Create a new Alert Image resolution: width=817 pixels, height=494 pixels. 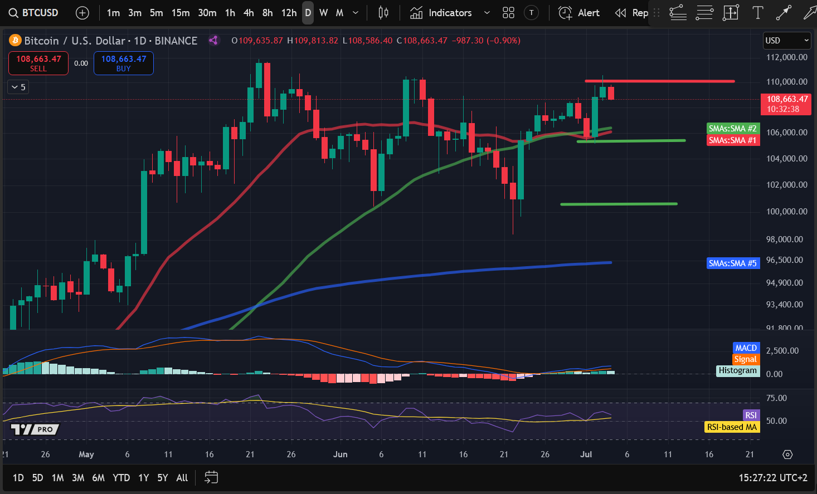pyautogui.click(x=579, y=13)
